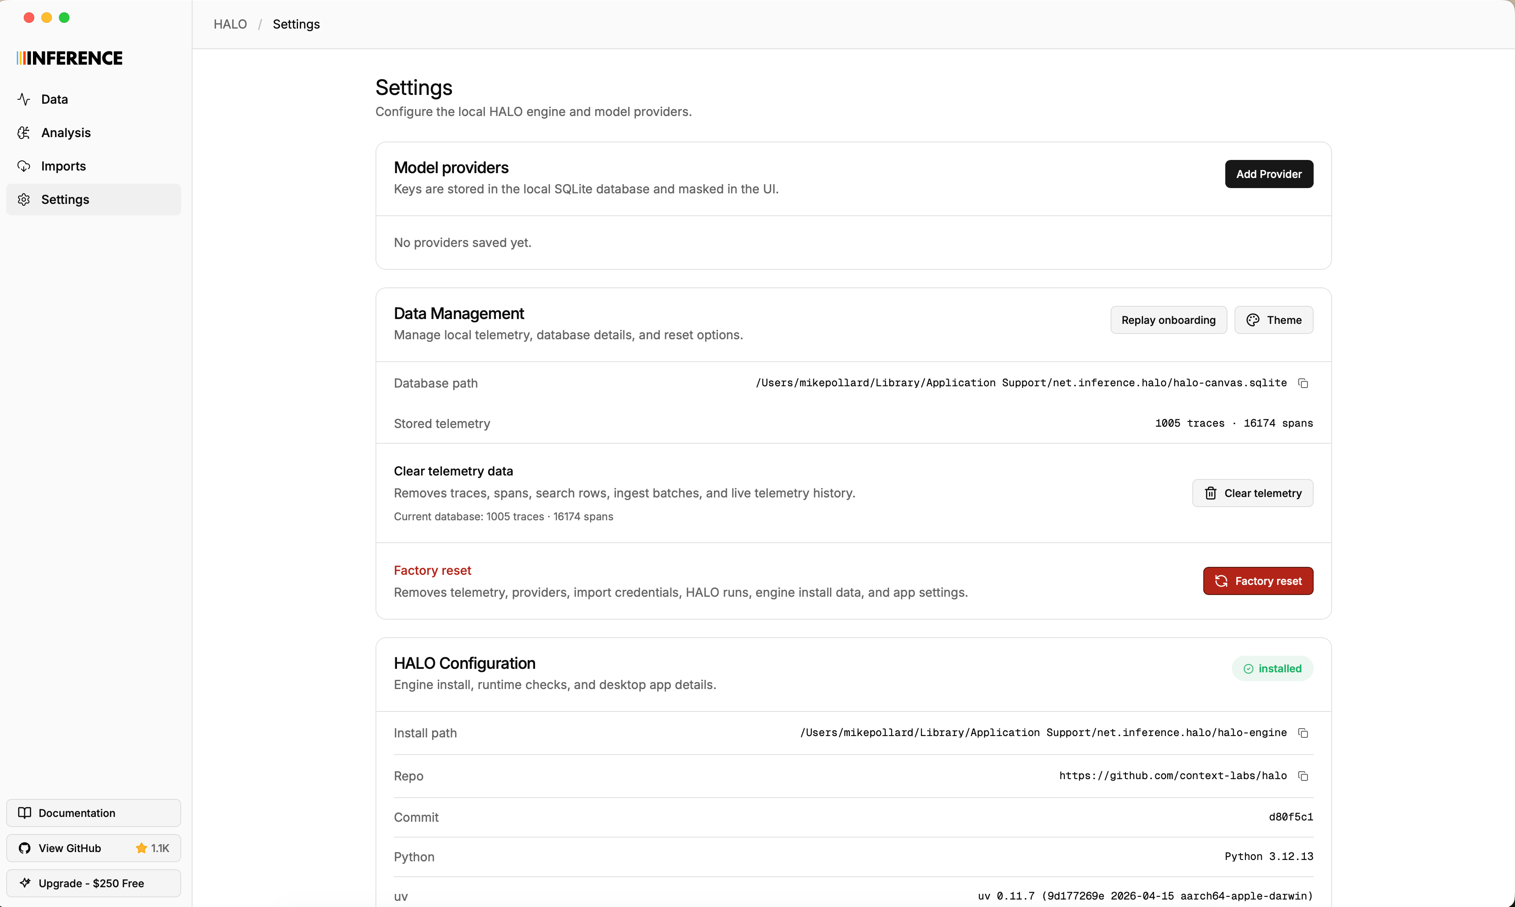The image size is (1515, 907).
Task: Click the Analysis brain icon
Action: point(24,133)
